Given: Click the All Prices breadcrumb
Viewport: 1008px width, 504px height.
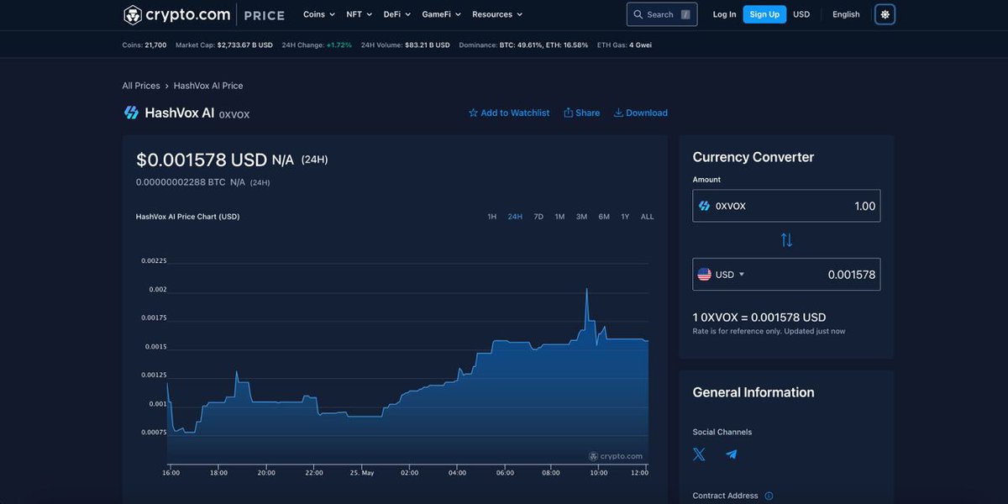Looking at the screenshot, I should (141, 86).
